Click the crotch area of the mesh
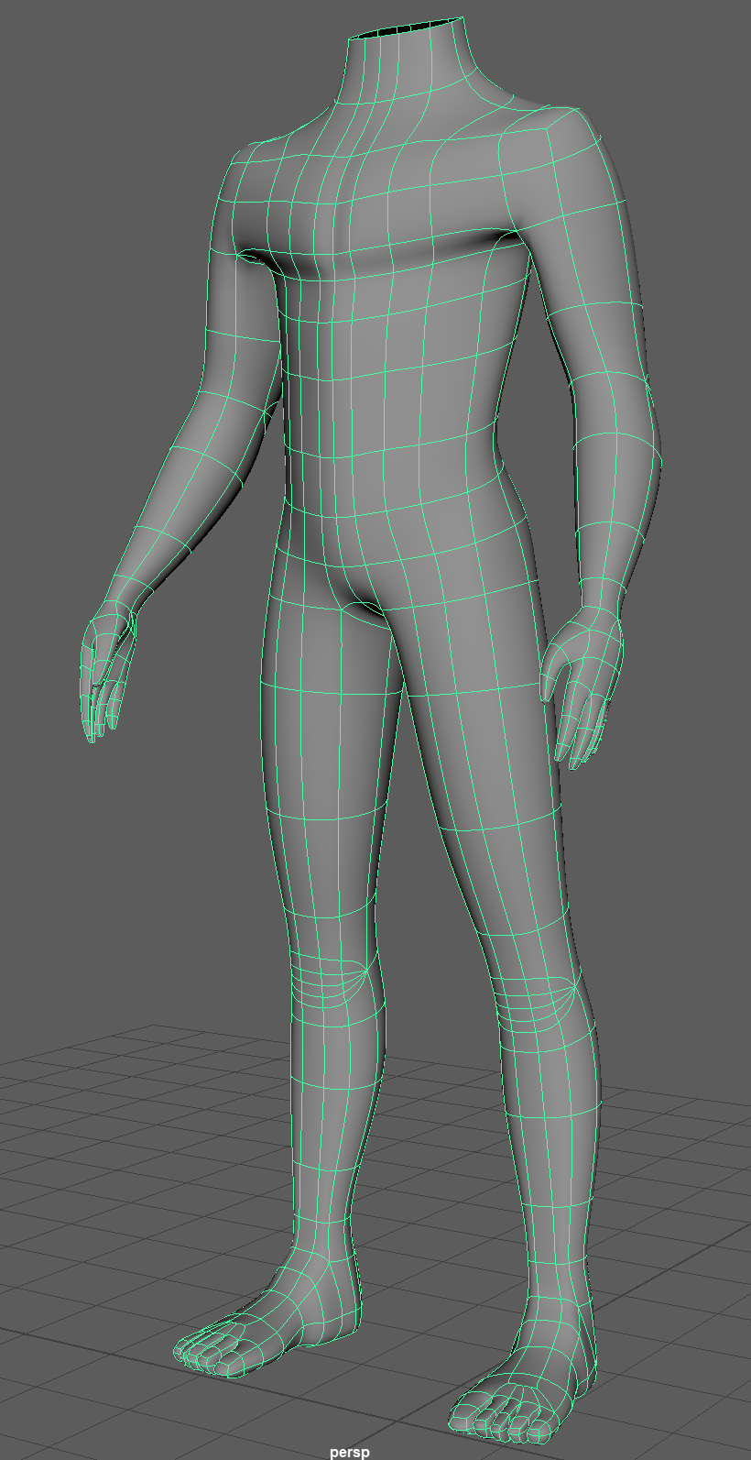751x1460 pixels. pyautogui.click(x=362, y=600)
